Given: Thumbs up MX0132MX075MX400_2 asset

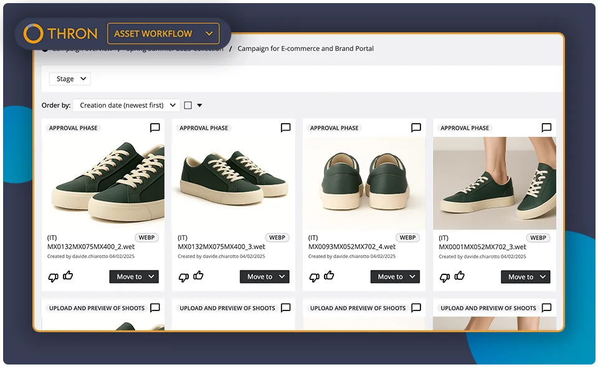Looking at the screenshot, I should click(68, 275).
